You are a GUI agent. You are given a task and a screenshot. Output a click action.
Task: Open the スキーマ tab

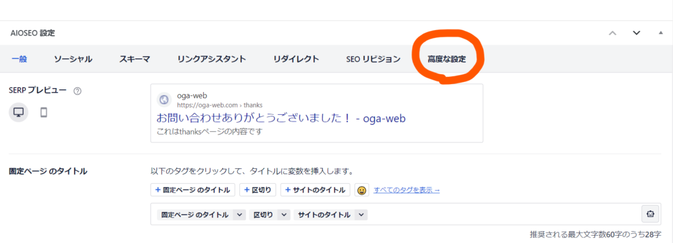[x=135, y=59]
